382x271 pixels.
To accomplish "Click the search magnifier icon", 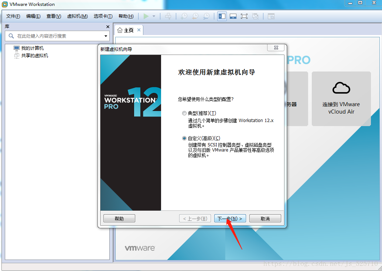I will pos(11,36).
